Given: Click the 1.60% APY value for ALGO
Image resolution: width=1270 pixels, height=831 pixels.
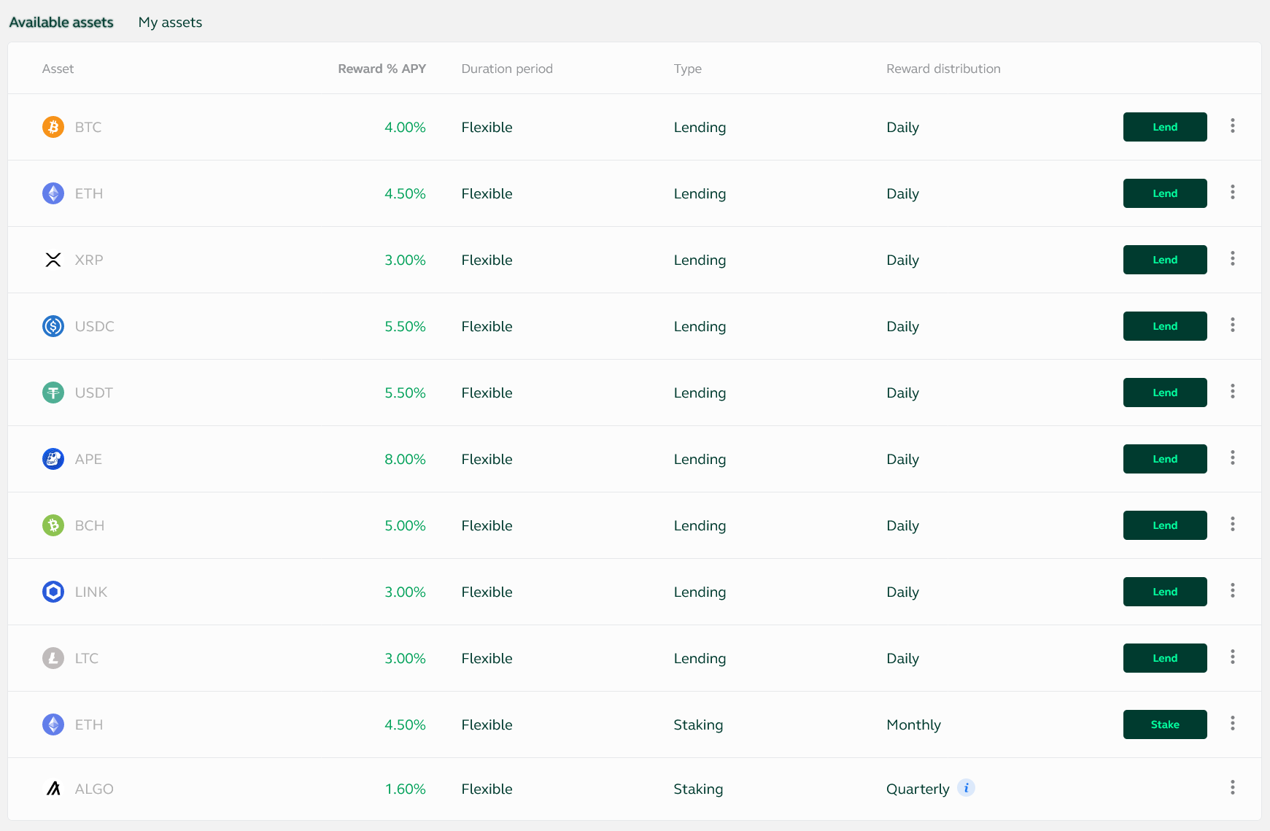Looking at the screenshot, I should pos(405,789).
